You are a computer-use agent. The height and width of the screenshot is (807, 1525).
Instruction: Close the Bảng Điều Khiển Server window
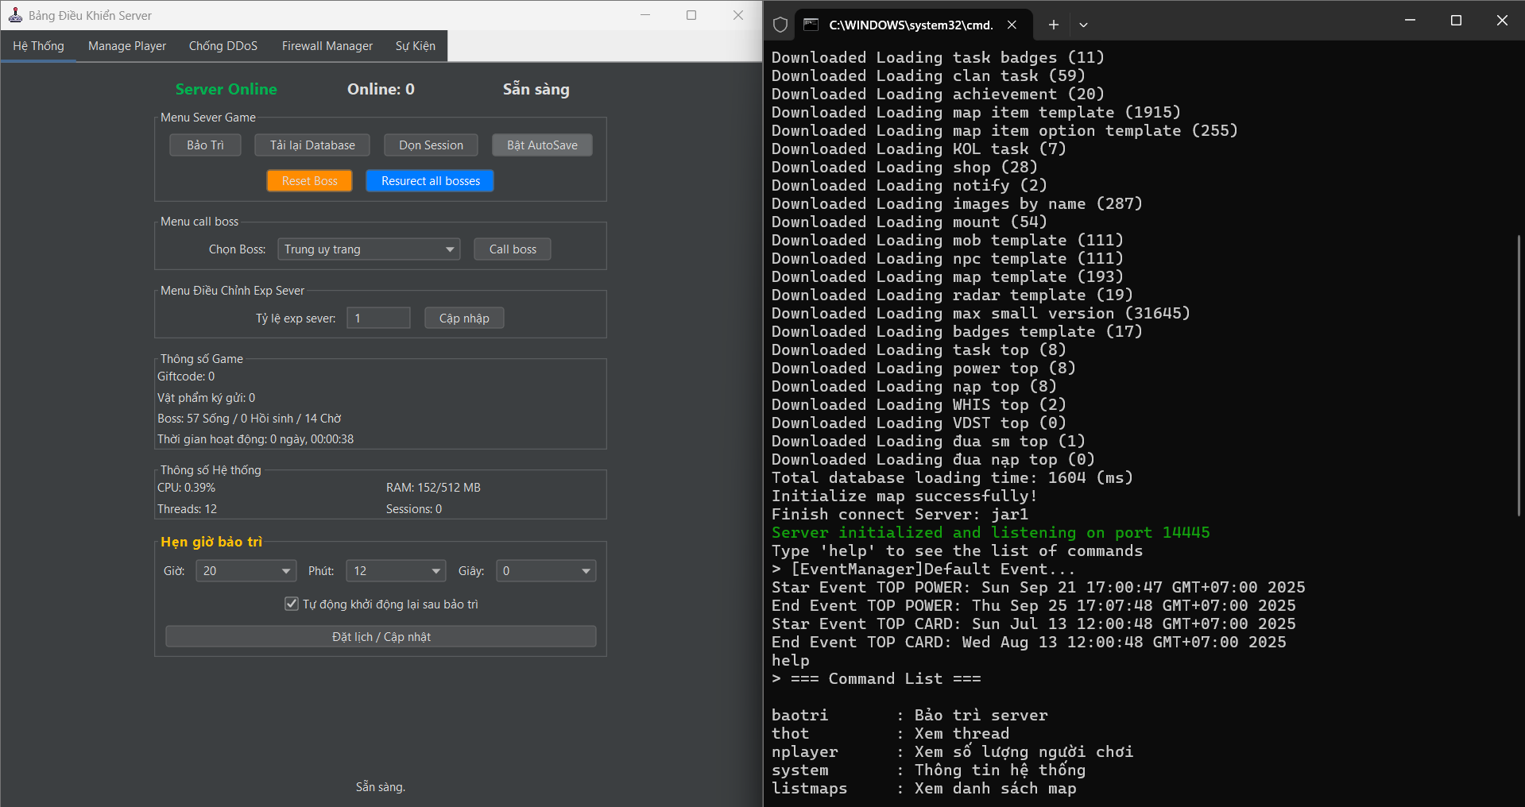(x=738, y=15)
